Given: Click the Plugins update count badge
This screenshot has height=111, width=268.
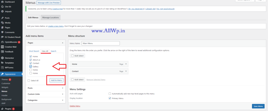Looking at the screenshot, I should [x=14, y=109].
